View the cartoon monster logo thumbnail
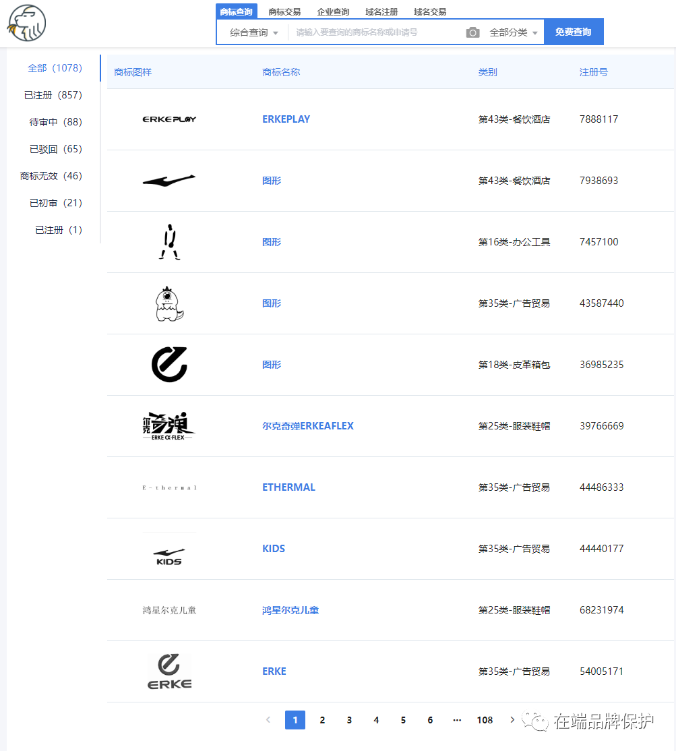Screen dimensions: 676x751 pos(169,303)
